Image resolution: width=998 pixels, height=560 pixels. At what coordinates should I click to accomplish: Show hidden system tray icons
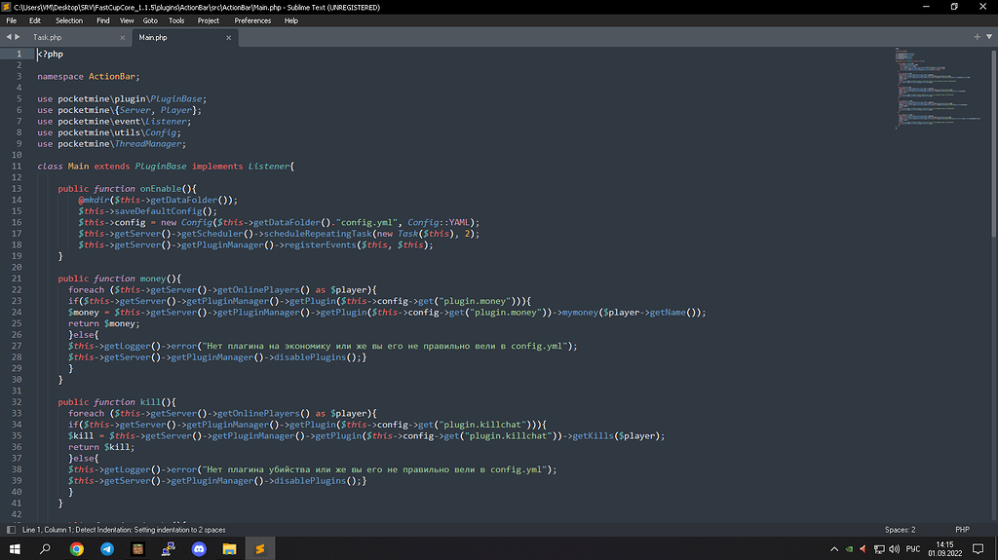coord(834,549)
